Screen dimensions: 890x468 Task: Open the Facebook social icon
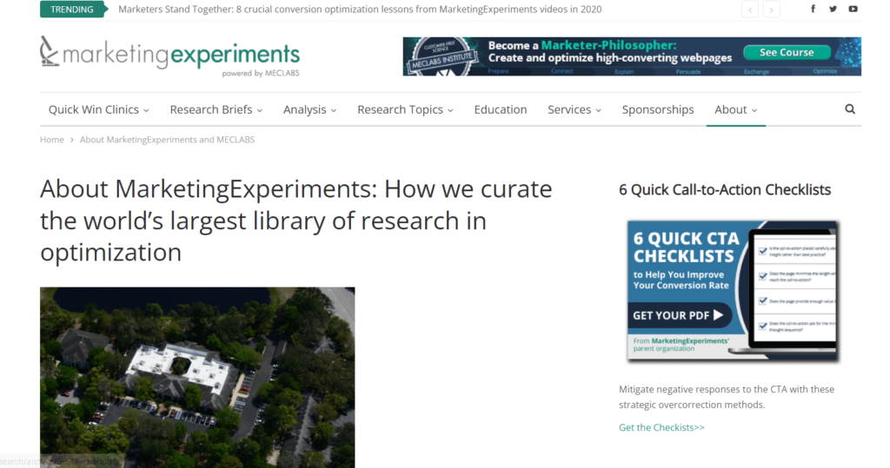point(813,9)
